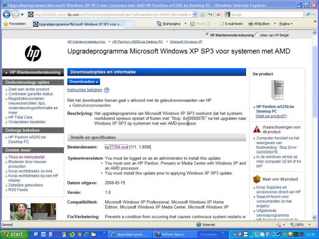Image resolution: width=319 pixels, height=239 pixels.
Task: Open a new blank tab
Action: (x=129, y=25)
